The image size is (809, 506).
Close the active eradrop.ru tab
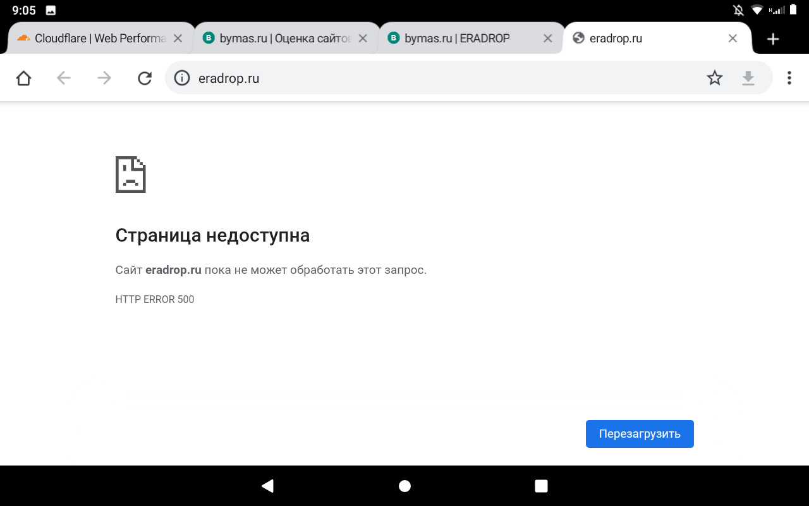coord(733,39)
